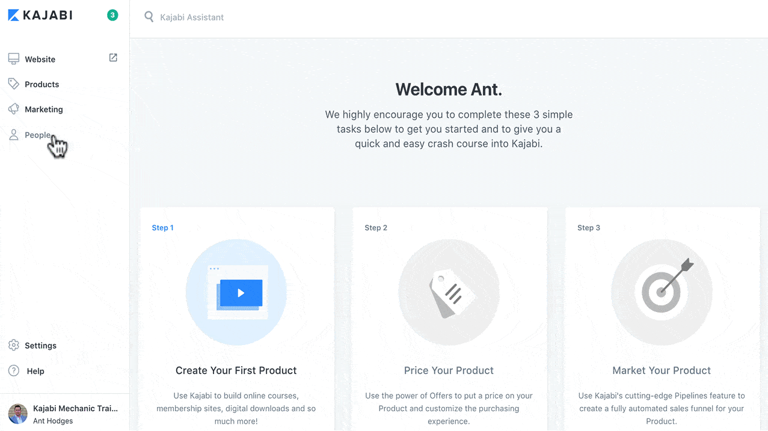This screenshot has width=768, height=431.
Task: Click the Ant Hodges profile avatar
Action: click(18, 414)
